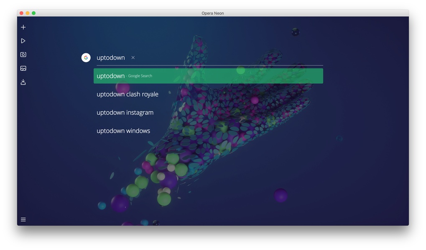Image resolution: width=426 pixels, height=250 pixels.
Task: Open a new tab with plus icon
Action: point(23,27)
